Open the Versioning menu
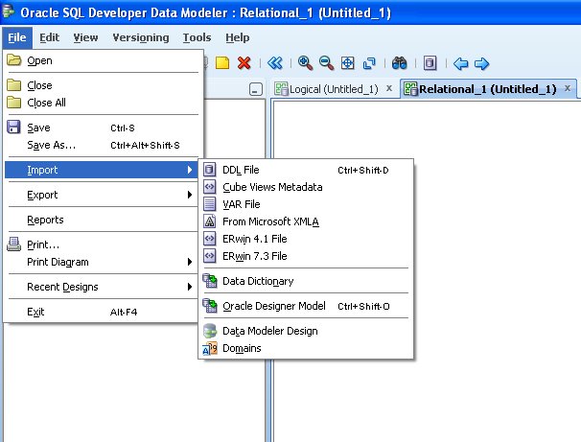 pyautogui.click(x=141, y=37)
